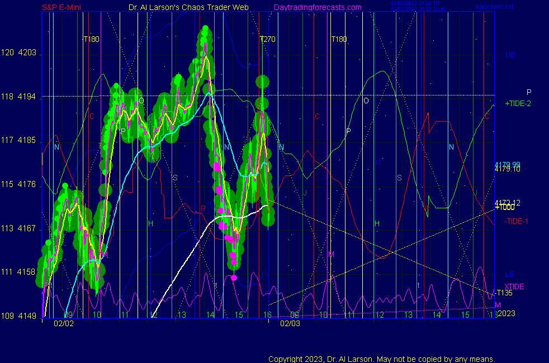
Task: Click the T180 label in the 02/03 session
Action: click(339, 39)
